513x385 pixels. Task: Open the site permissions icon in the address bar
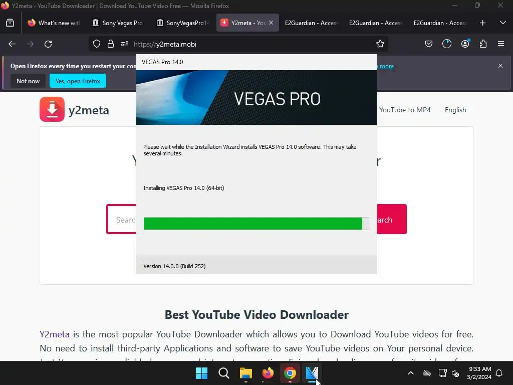(125, 44)
